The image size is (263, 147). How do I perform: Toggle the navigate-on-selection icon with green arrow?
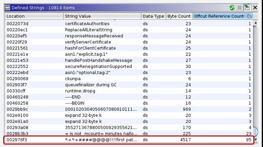click(x=247, y=8)
